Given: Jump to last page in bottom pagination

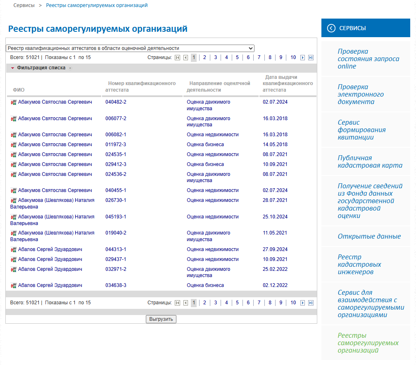Looking at the screenshot, I should (x=311, y=303).
